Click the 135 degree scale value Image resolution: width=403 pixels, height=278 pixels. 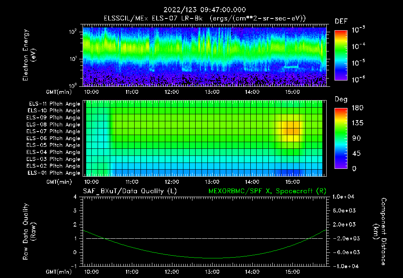pos(357,123)
